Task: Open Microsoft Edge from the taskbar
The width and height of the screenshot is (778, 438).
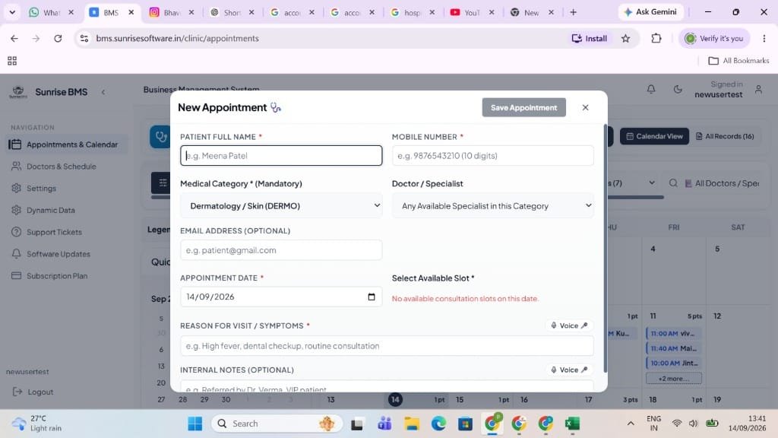Action: 438,424
